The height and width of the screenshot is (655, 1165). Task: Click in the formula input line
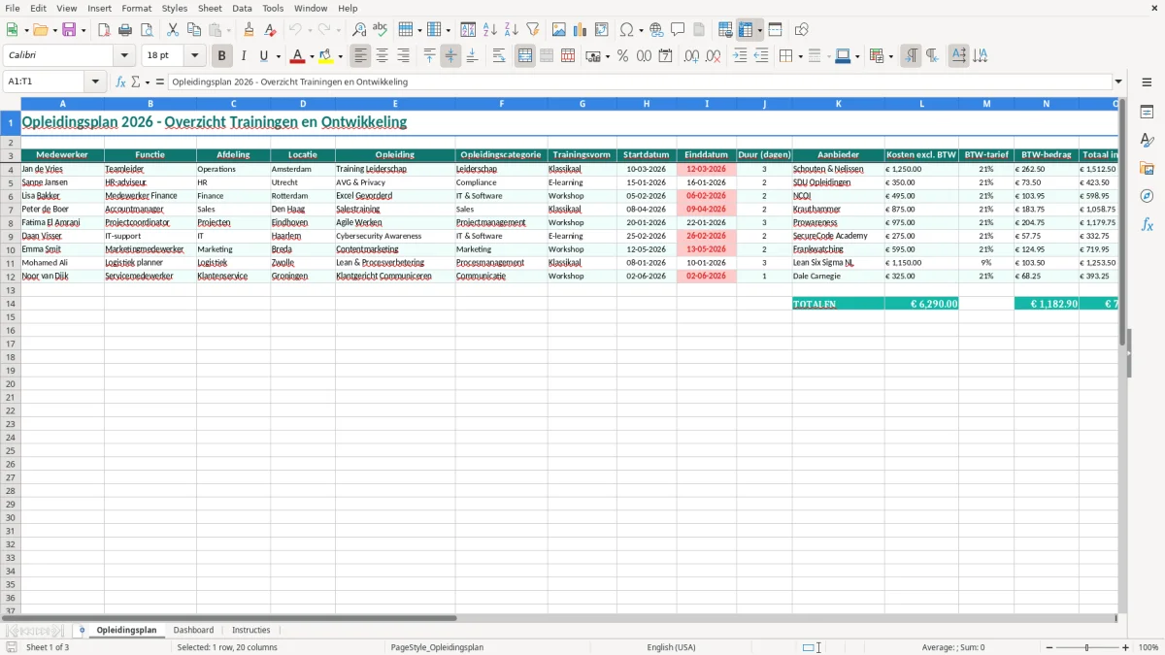pyautogui.click(x=640, y=82)
